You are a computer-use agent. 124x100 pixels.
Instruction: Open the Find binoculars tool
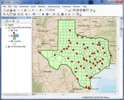63,14
